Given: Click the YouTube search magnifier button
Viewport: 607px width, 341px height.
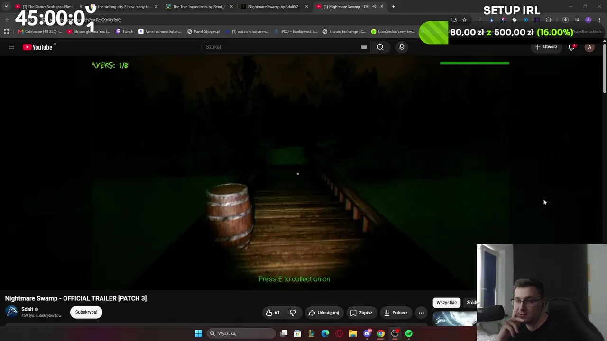Looking at the screenshot, I should point(380,47).
